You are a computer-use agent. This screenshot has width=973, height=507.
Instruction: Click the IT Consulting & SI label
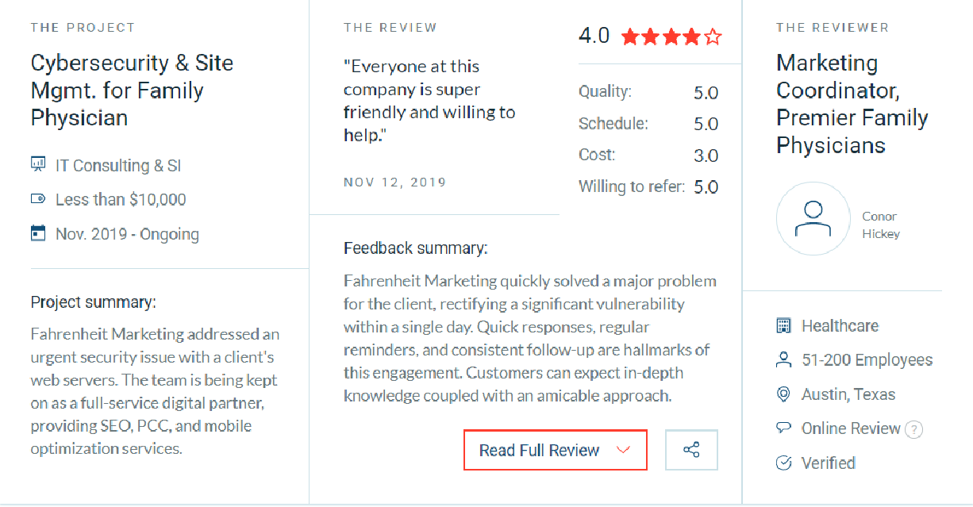pyautogui.click(x=118, y=166)
